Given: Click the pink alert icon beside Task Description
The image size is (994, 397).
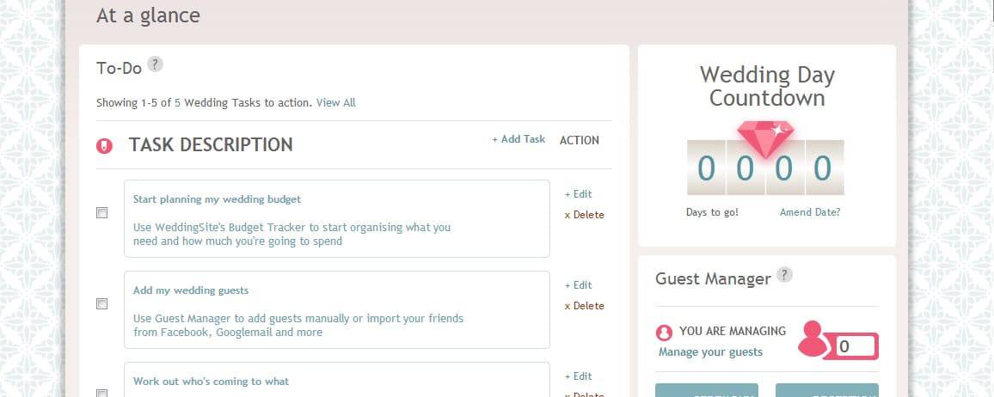Looking at the screenshot, I should (104, 146).
